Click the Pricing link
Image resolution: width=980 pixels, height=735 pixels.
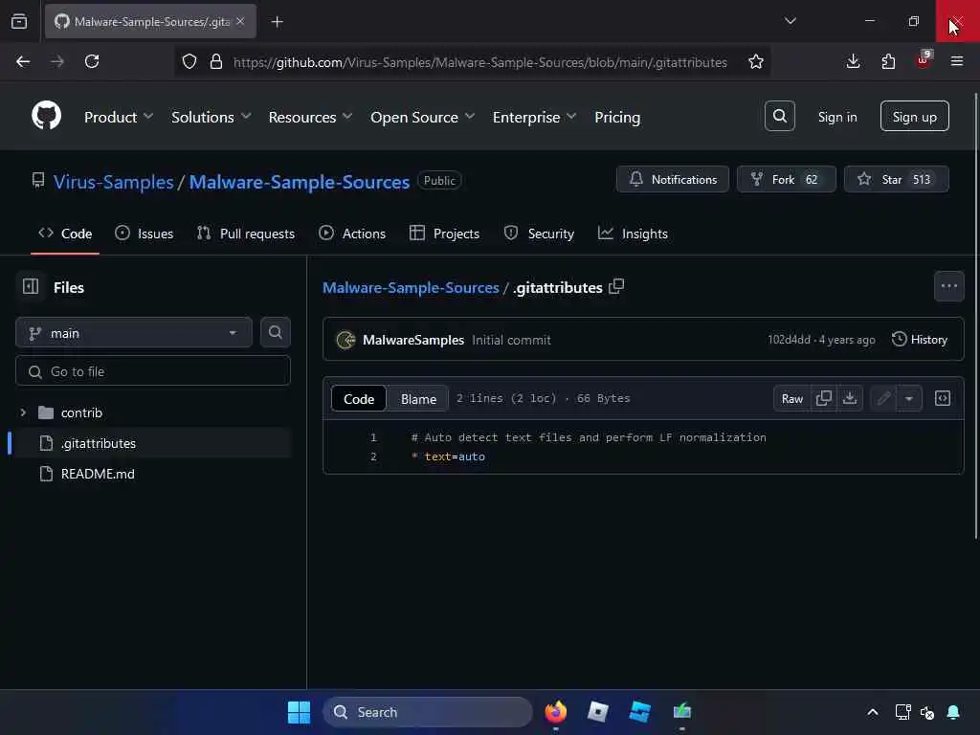pos(617,117)
